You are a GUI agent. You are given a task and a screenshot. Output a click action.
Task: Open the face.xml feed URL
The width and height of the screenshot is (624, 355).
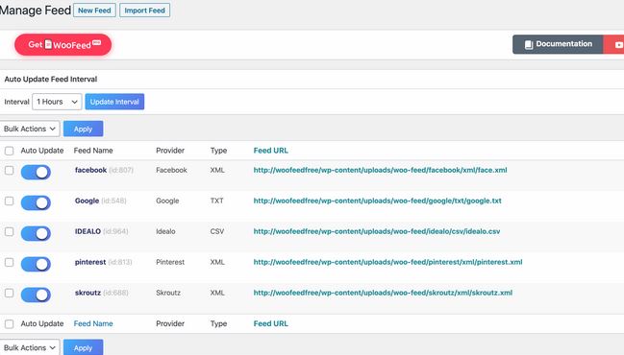pyautogui.click(x=380, y=170)
